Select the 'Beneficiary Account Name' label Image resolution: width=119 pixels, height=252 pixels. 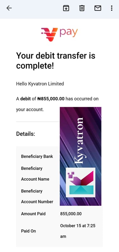click(35, 174)
